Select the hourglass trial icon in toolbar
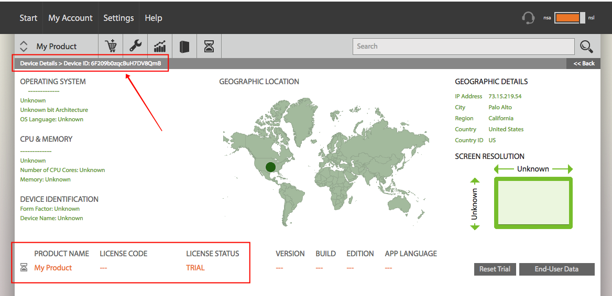612x296 pixels. click(x=209, y=47)
